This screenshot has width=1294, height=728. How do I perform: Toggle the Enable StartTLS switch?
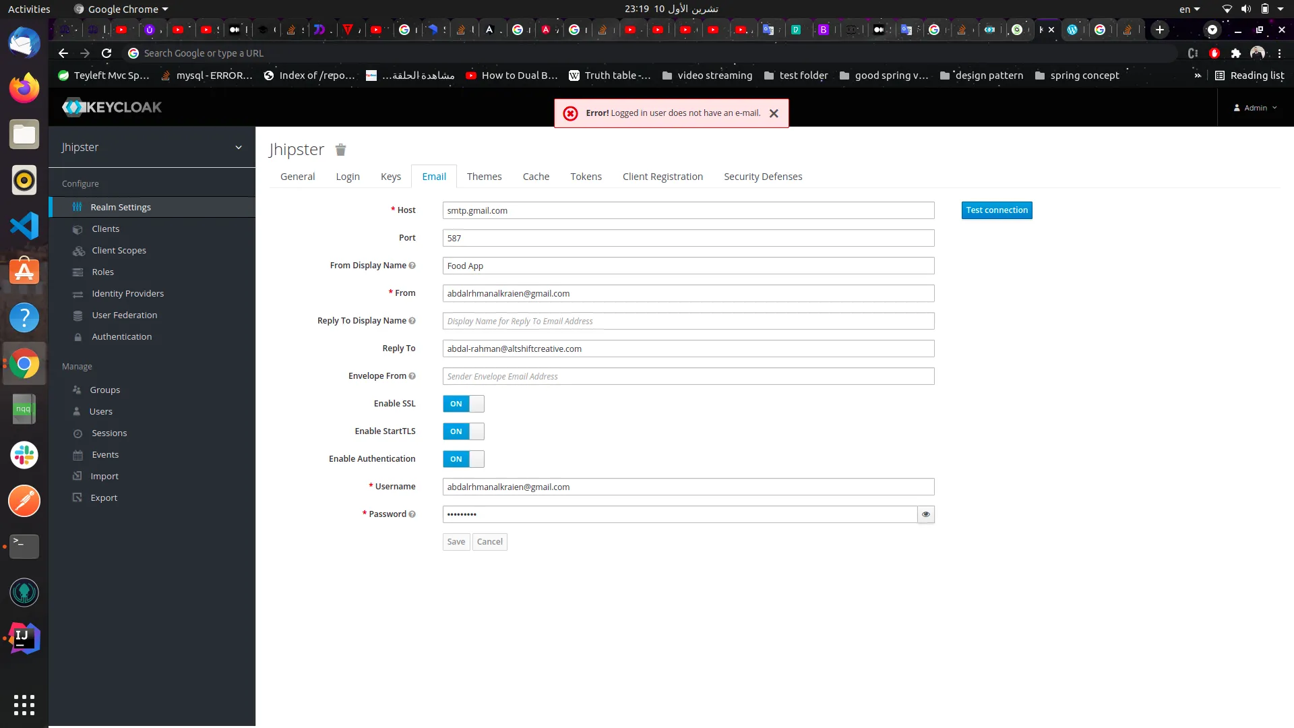click(x=463, y=431)
